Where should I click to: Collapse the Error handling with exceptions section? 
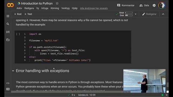[13, 71]
